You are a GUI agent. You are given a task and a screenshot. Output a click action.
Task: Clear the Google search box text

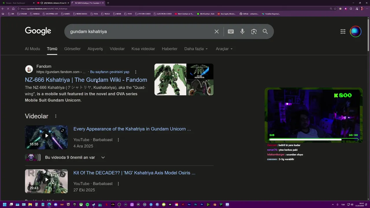(217, 31)
